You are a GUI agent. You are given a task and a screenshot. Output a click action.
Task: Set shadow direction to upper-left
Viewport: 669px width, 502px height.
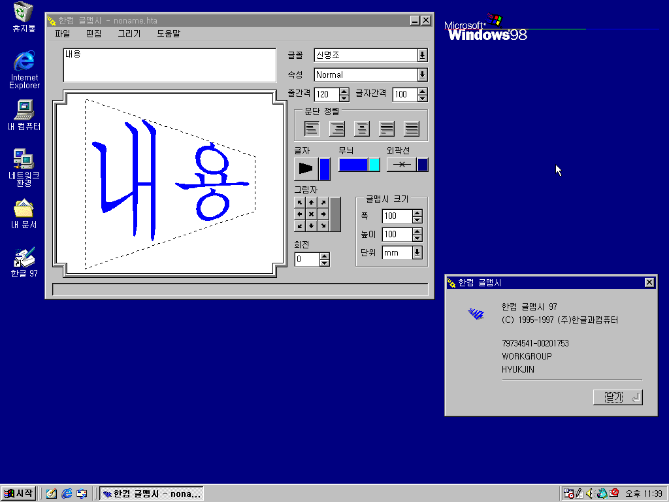[299, 203]
